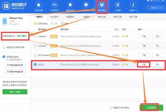Enable 连接后自动激活设备 option
The image size is (166, 112).
(x=4, y=47)
